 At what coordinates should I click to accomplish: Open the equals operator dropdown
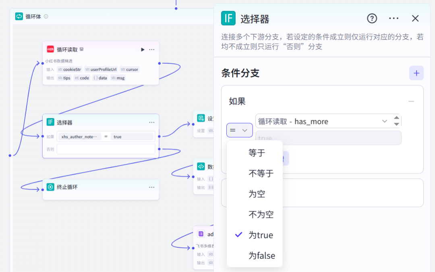click(239, 130)
